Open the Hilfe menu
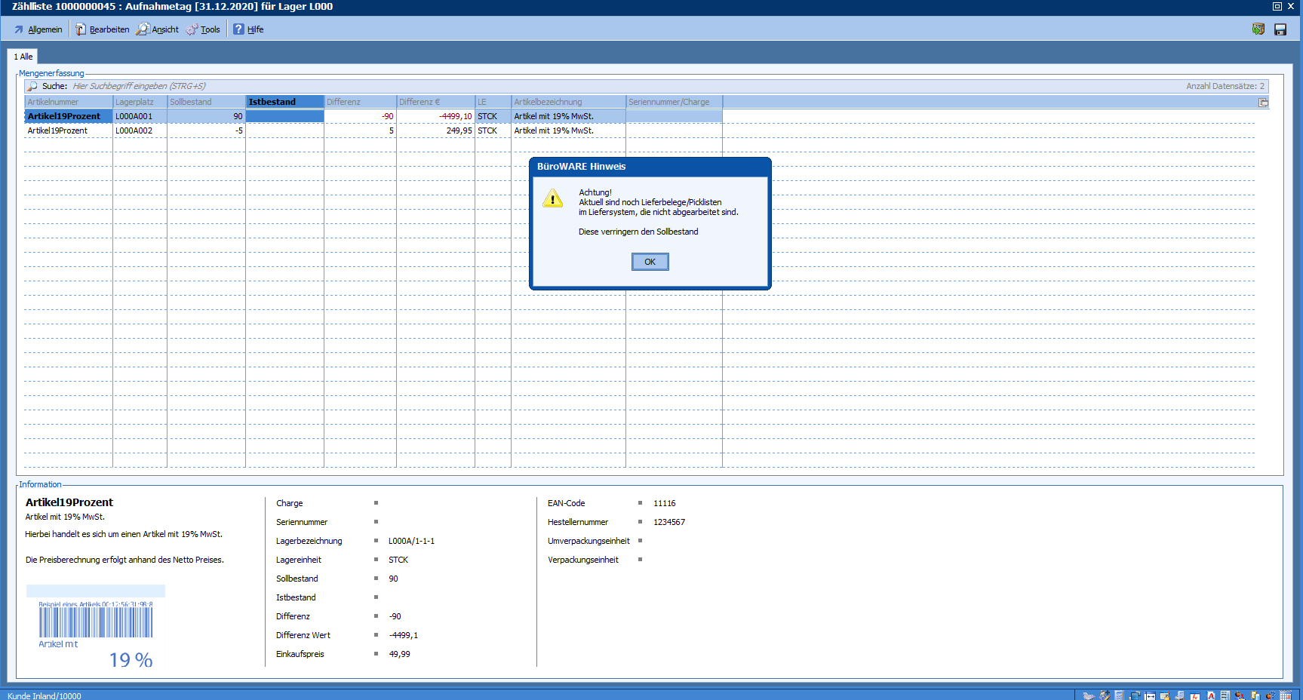This screenshot has width=1303, height=700. [x=248, y=29]
